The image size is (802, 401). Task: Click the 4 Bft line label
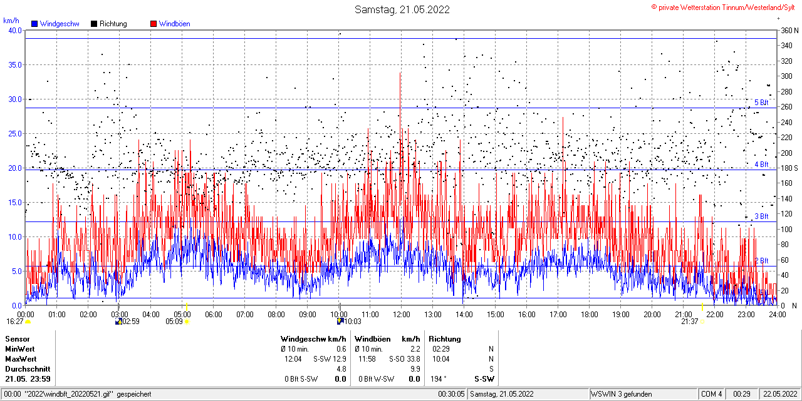point(761,165)
